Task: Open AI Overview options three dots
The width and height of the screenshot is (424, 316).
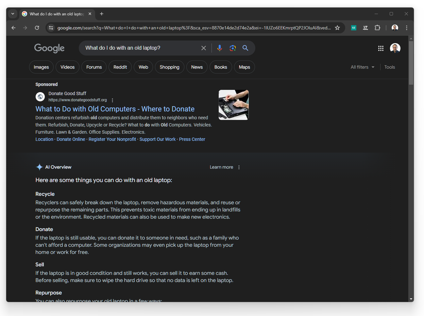Action: [239, 167]
